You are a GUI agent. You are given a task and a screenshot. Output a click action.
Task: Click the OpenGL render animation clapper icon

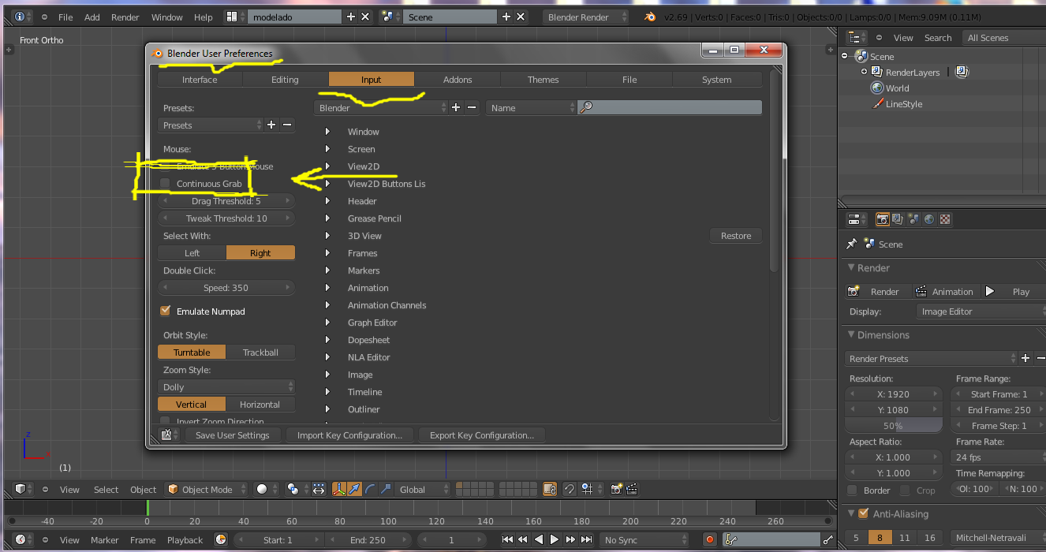tap(632, 490)
